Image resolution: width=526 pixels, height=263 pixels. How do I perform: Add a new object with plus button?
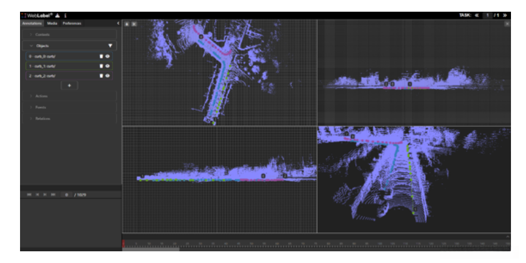[70, 86]
